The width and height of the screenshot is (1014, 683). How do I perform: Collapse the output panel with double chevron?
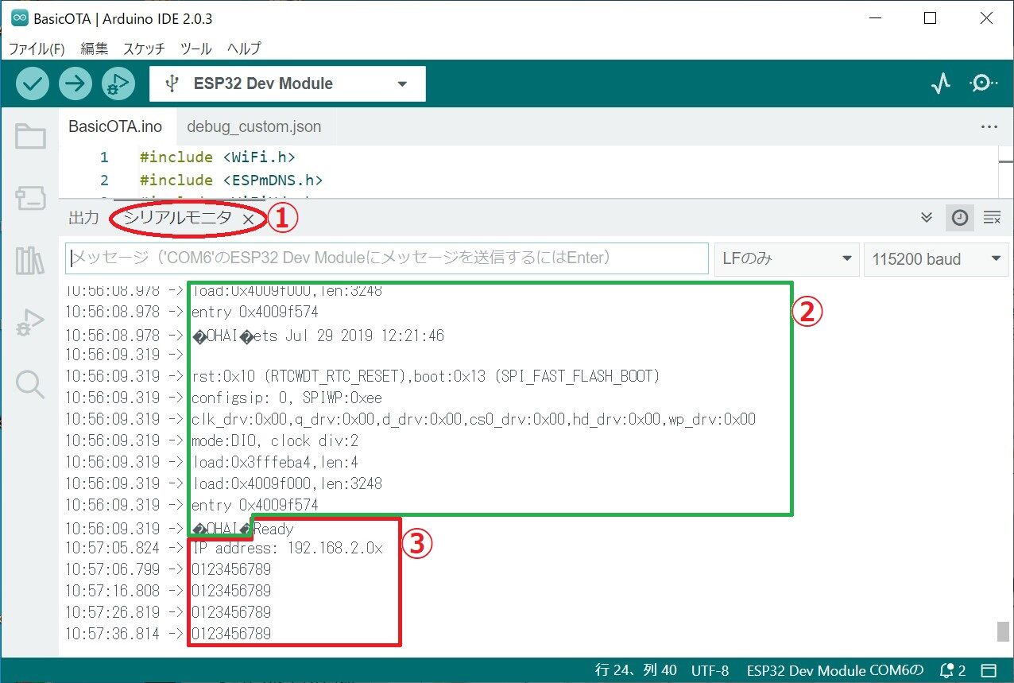tap(925, 217)
